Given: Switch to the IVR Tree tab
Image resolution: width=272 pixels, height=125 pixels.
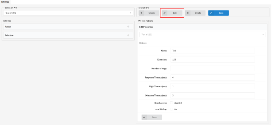Looking at the screenshot, I should [x=5, y=2].
